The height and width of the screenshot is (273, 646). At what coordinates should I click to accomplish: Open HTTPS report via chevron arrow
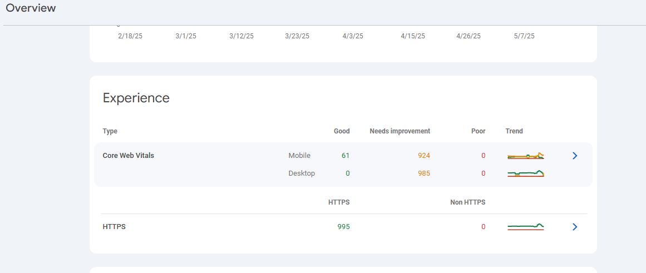click(575, 227)
